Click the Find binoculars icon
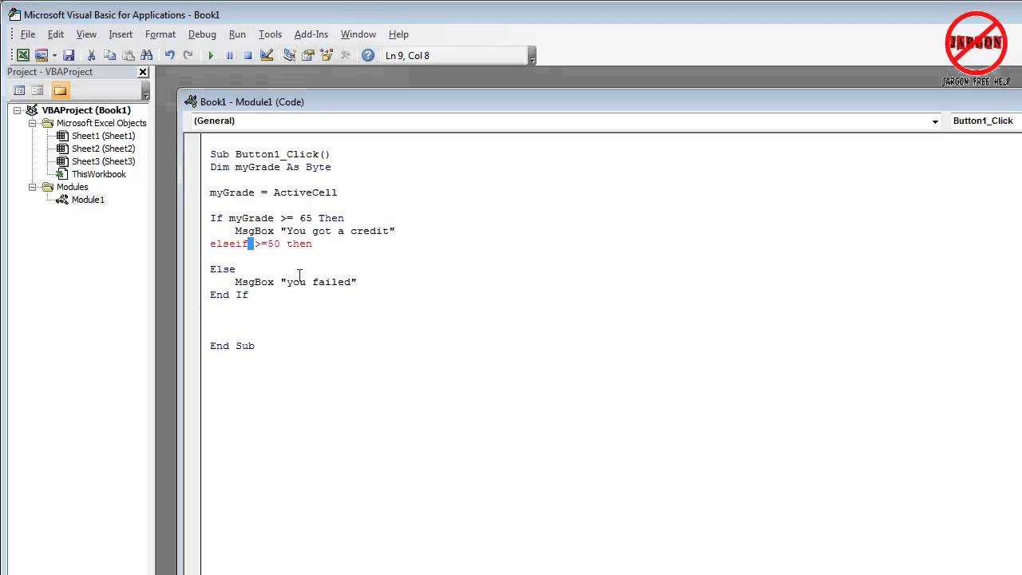Viewport: 1022px width, 575px height. (146, 55)
